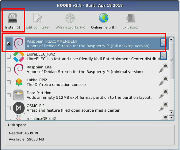Click network cable icon on Raspbian Lite row

coord(163,68)
